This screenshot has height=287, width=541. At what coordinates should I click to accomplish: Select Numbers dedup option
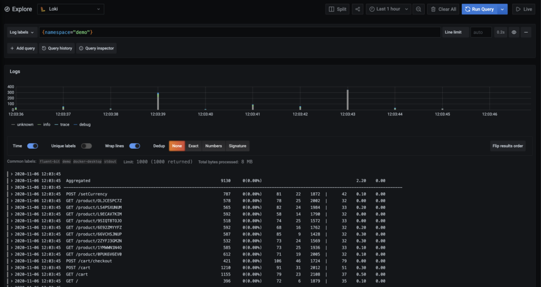coord(213,146)
